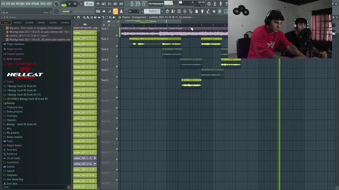Select the Slice tool in playlist toolbar
The width and height of the screenshot is (339, 190).
click(x=103, y=17)
